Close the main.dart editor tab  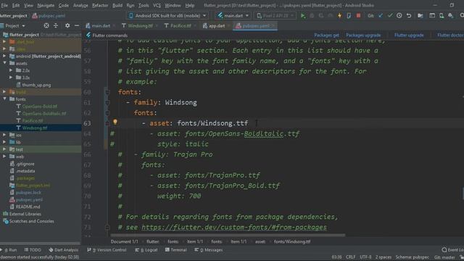pyautogui.click(x=114, y=26)
